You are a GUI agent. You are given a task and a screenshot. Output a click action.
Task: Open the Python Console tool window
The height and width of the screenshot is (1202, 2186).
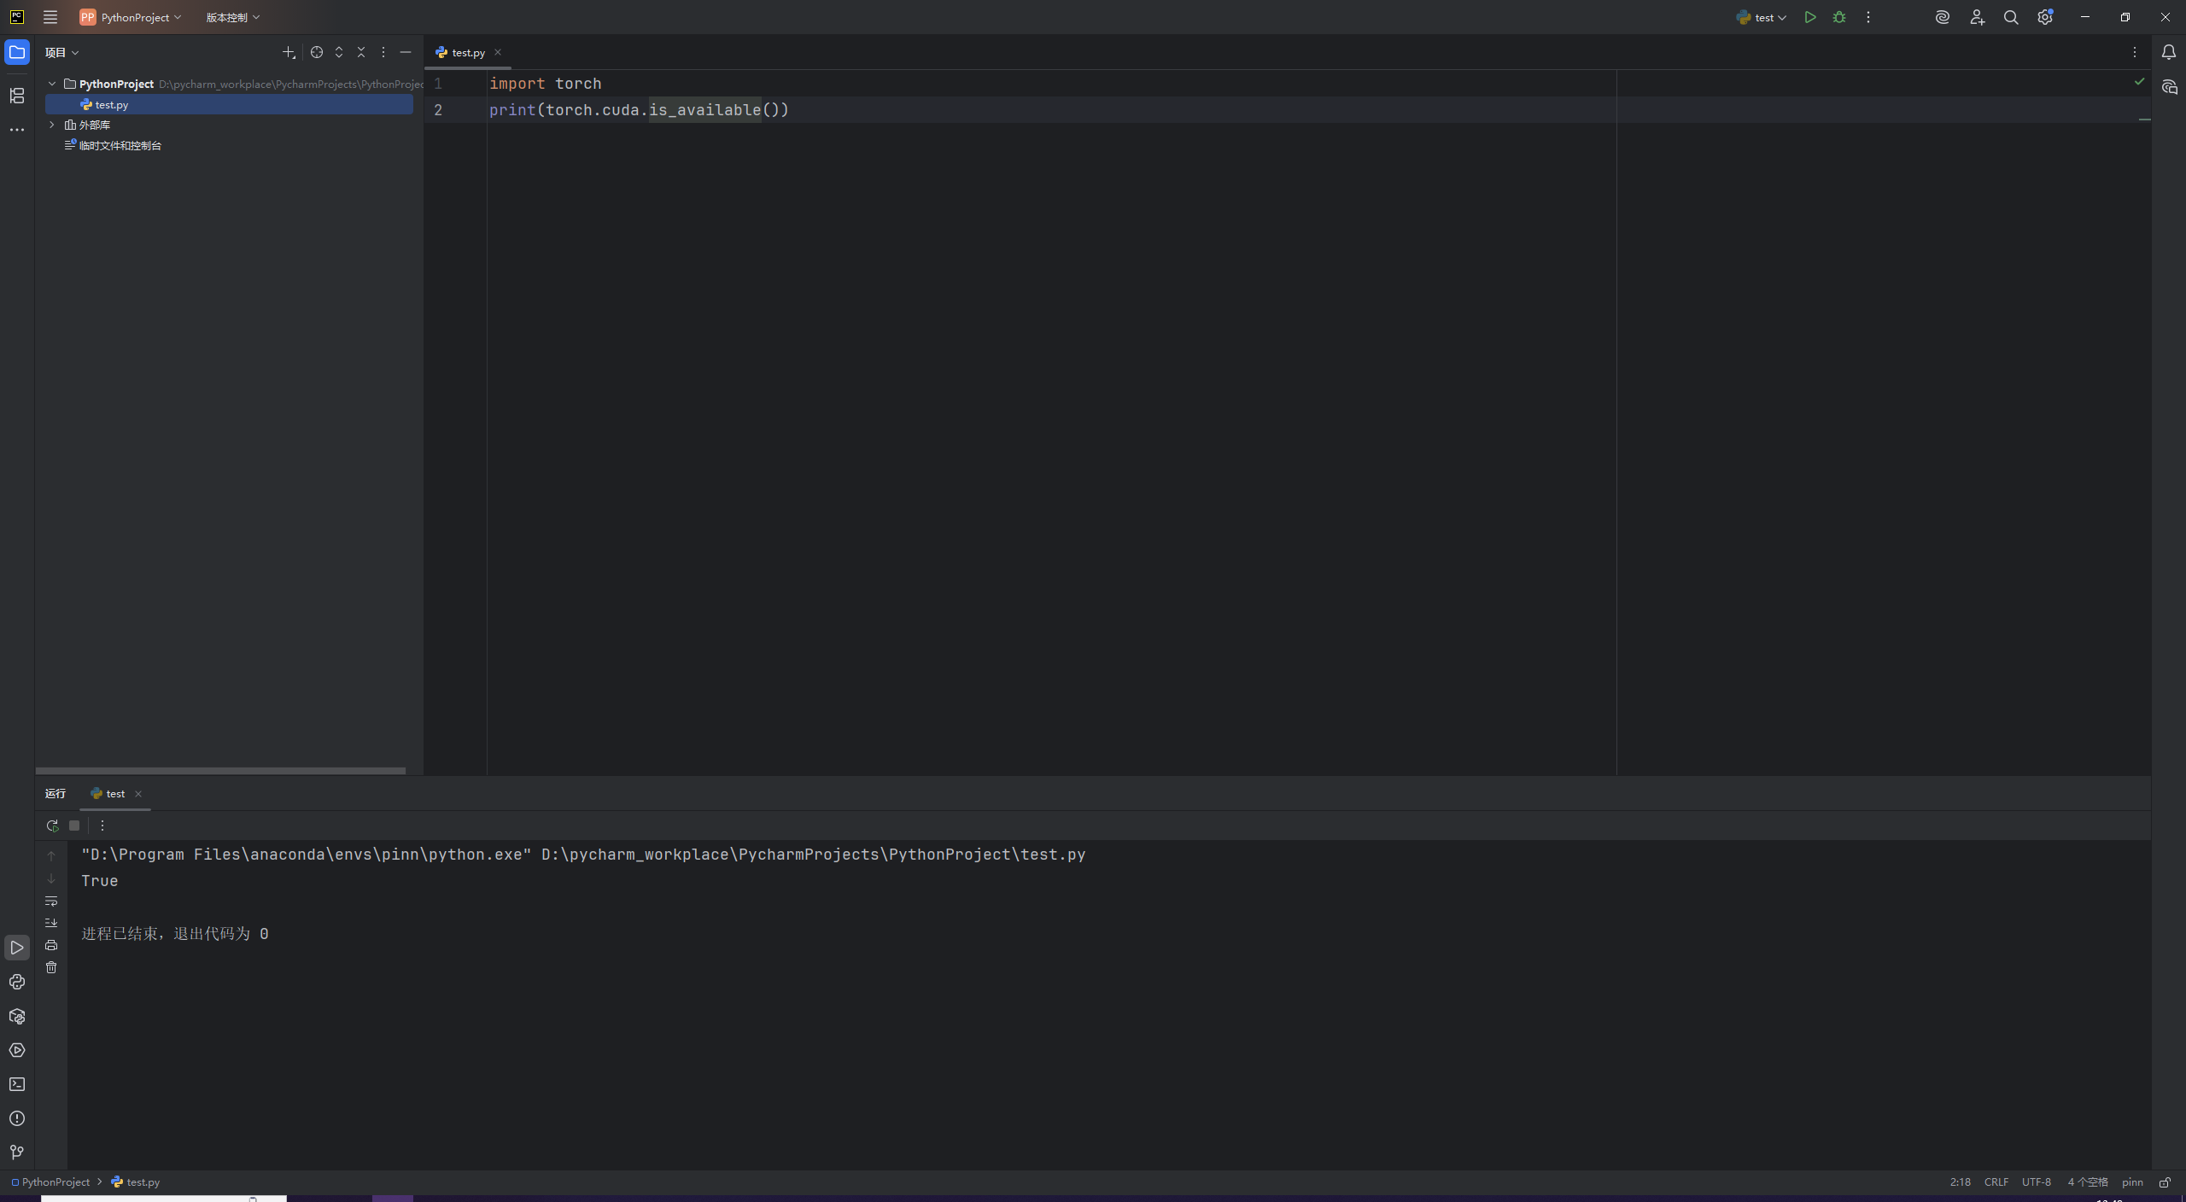click(x=17, y=982)
